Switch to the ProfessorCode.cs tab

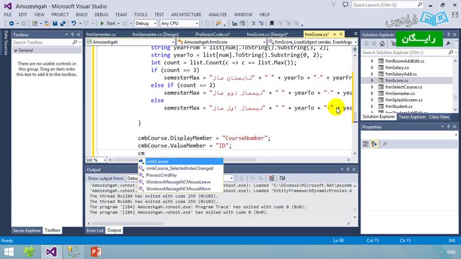tap(213, 35)
